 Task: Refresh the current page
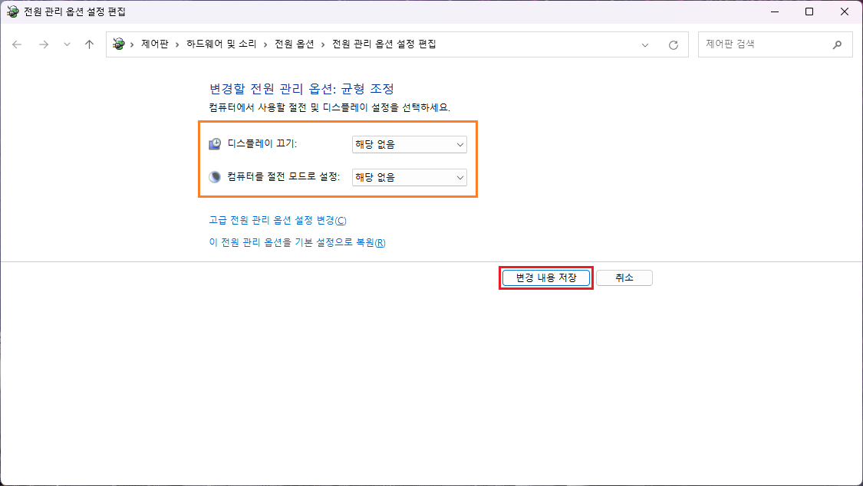click(x=674, y=44)
